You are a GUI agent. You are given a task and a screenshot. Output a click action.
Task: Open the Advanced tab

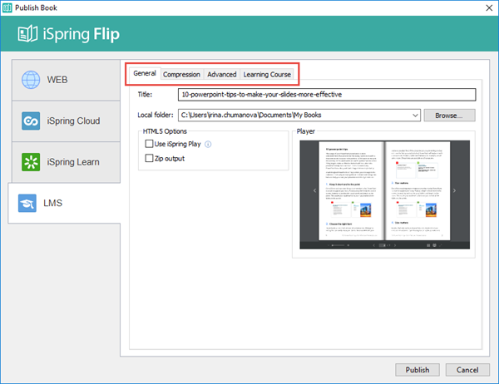click(222, 74)
